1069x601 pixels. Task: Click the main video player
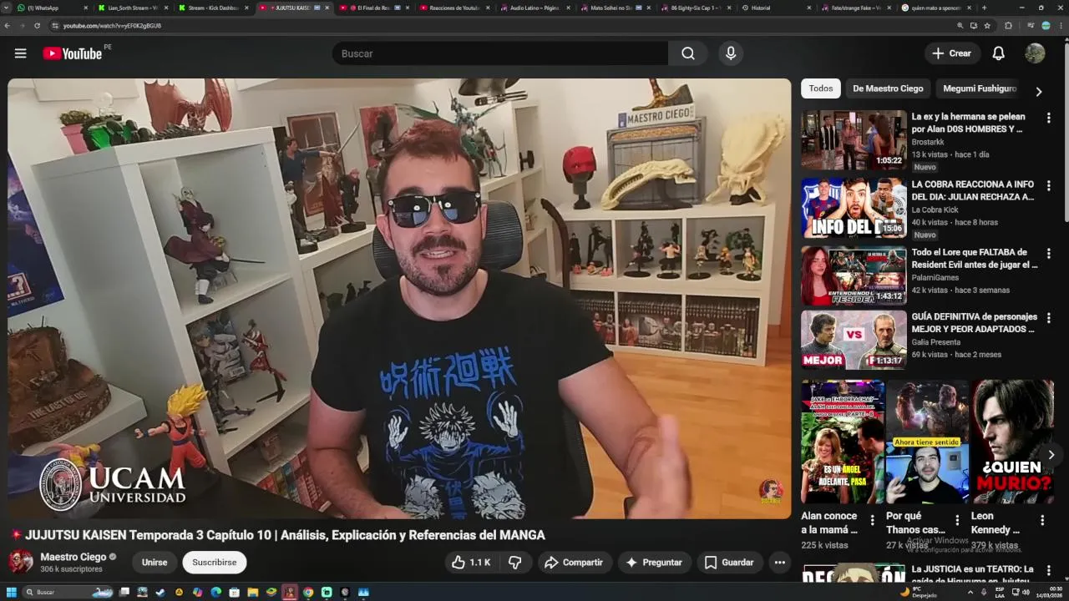click(x=399, y=299)
